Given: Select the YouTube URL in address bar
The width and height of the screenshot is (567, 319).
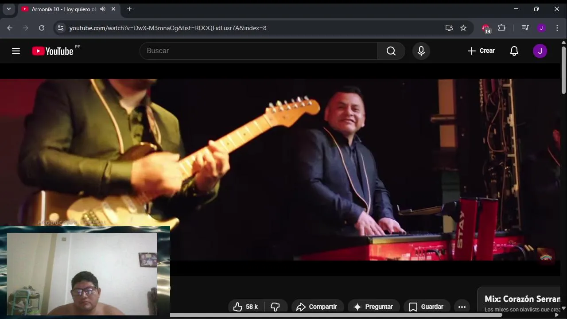Looking at the screenshot, I should coord(168,28).
